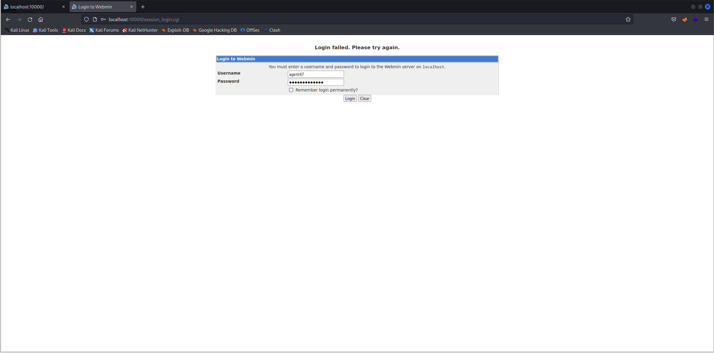Click the tracking protection shield icon
This screenshot has width=714, height=353.
(x=86, y=19)
